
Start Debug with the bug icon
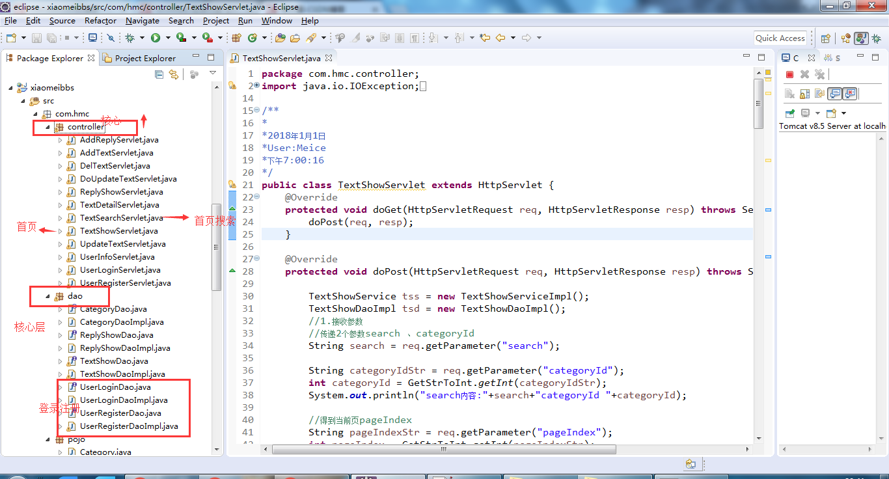[130, 38]
